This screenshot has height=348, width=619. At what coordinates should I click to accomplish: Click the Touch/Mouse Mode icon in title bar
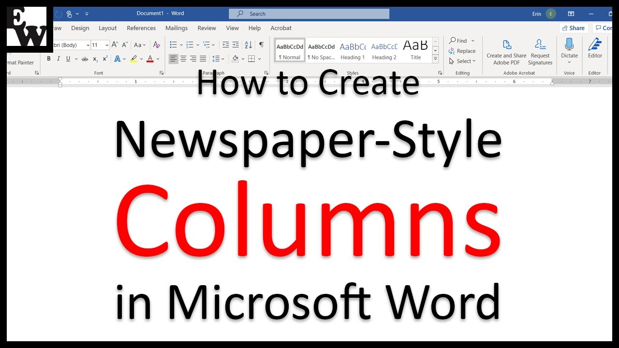pos(69,14)
